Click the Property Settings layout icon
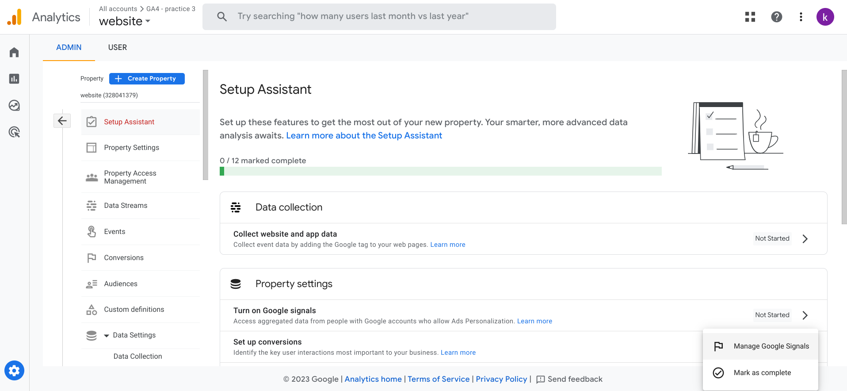 pos(92,147)
